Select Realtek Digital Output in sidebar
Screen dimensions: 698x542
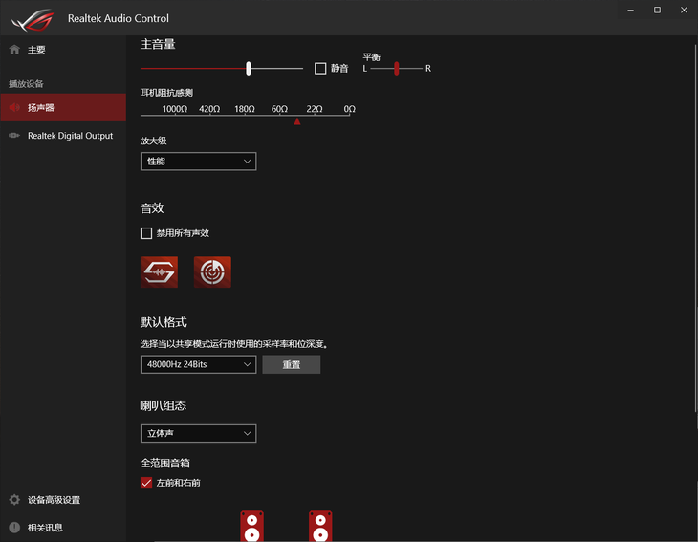(x=63, y=136)
